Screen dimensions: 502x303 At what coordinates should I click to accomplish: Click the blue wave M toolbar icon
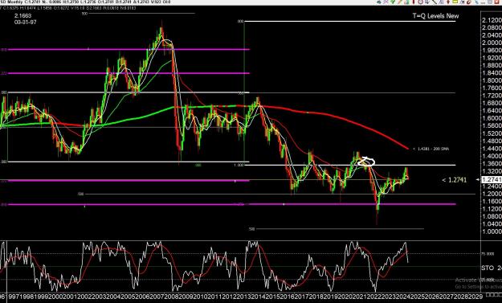(462, 2)
